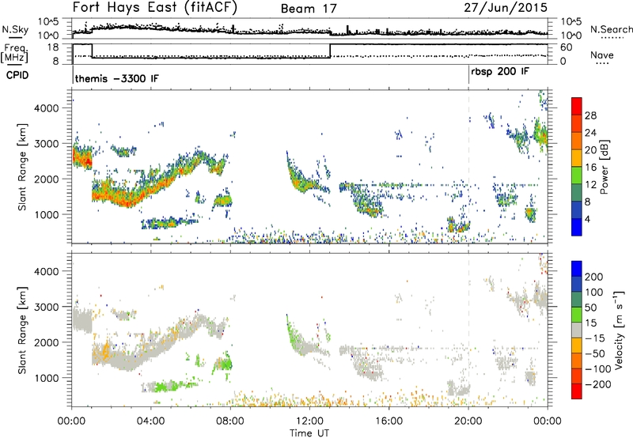Click the "20:00" time tick label
Viewport: 633px width, 438px height.
click(468, 421)
